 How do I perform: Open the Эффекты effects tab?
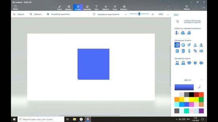[x=106, y=7]
